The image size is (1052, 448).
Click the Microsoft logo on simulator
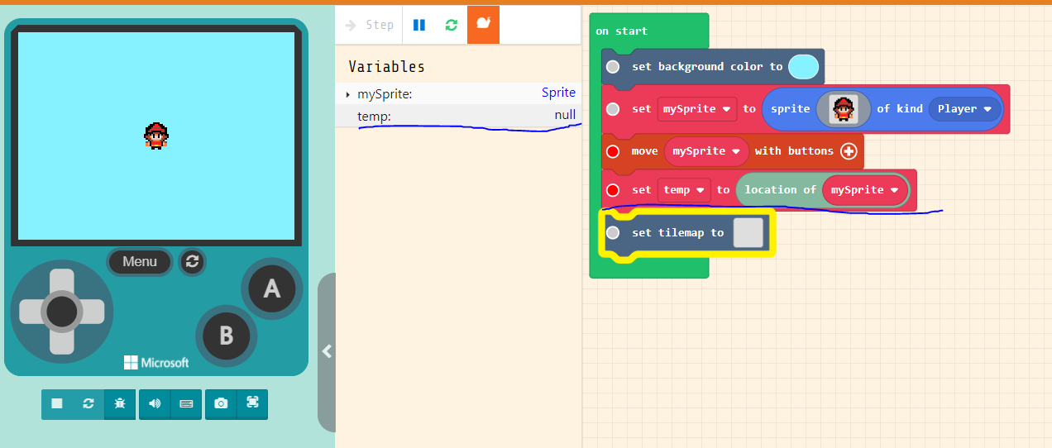click(x=156, y=363)
